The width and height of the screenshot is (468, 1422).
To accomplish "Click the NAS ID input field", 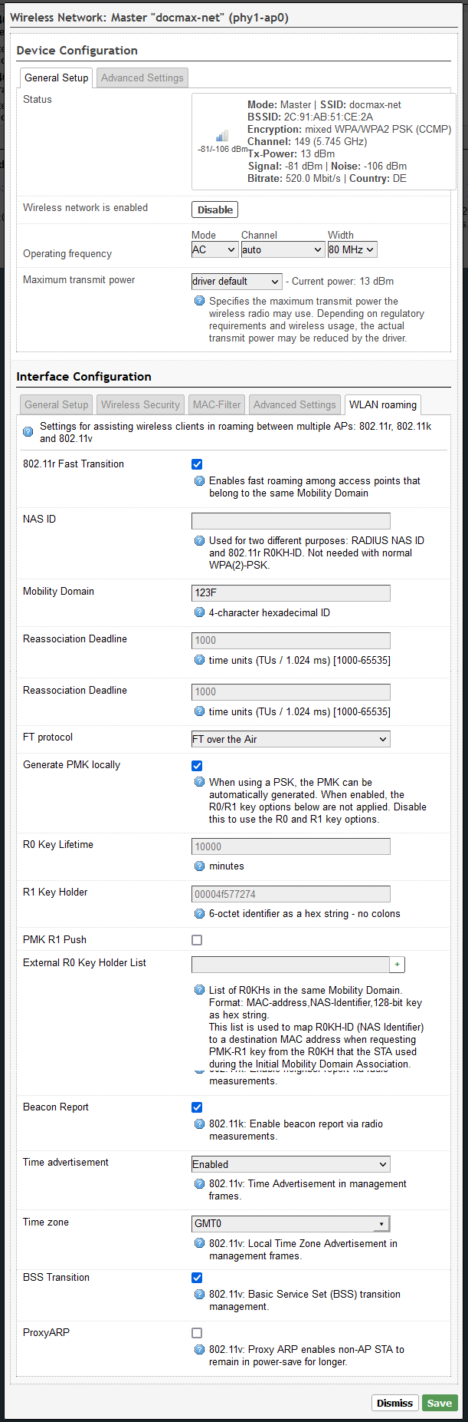I will coord(291,521).
